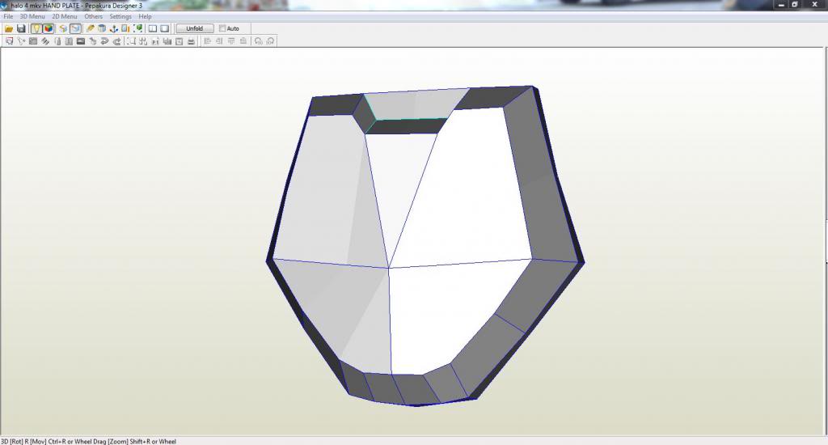Viewport: 828px width, 445px height.
Task: Minimize the Pepakura Designer window
Action: 782,5
